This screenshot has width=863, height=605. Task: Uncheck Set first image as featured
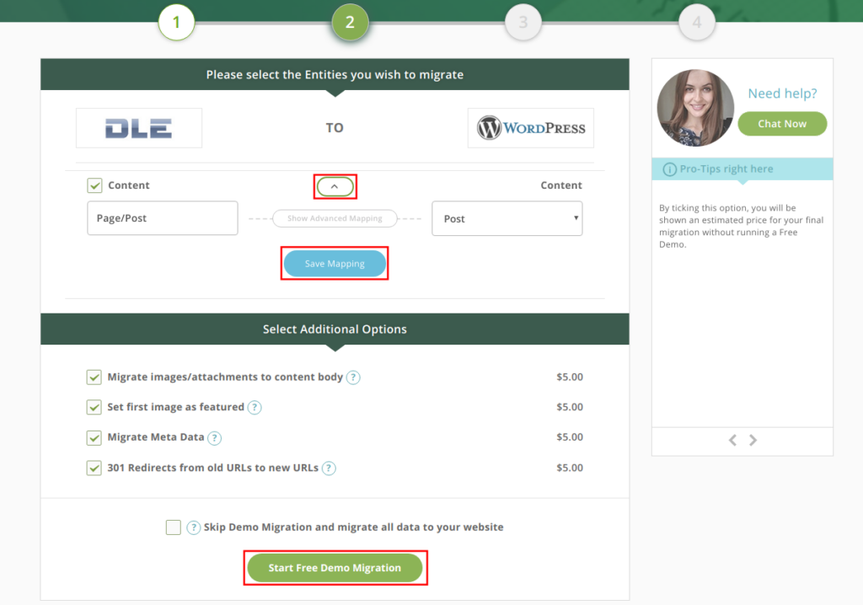[94, 407]
